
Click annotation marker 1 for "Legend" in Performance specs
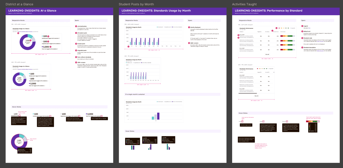pyautogui.click(x=276, y=28)
